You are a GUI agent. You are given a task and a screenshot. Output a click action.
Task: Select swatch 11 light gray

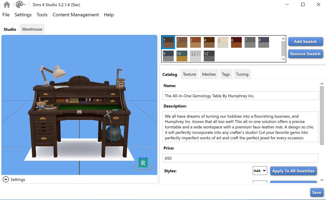point(196,56)
